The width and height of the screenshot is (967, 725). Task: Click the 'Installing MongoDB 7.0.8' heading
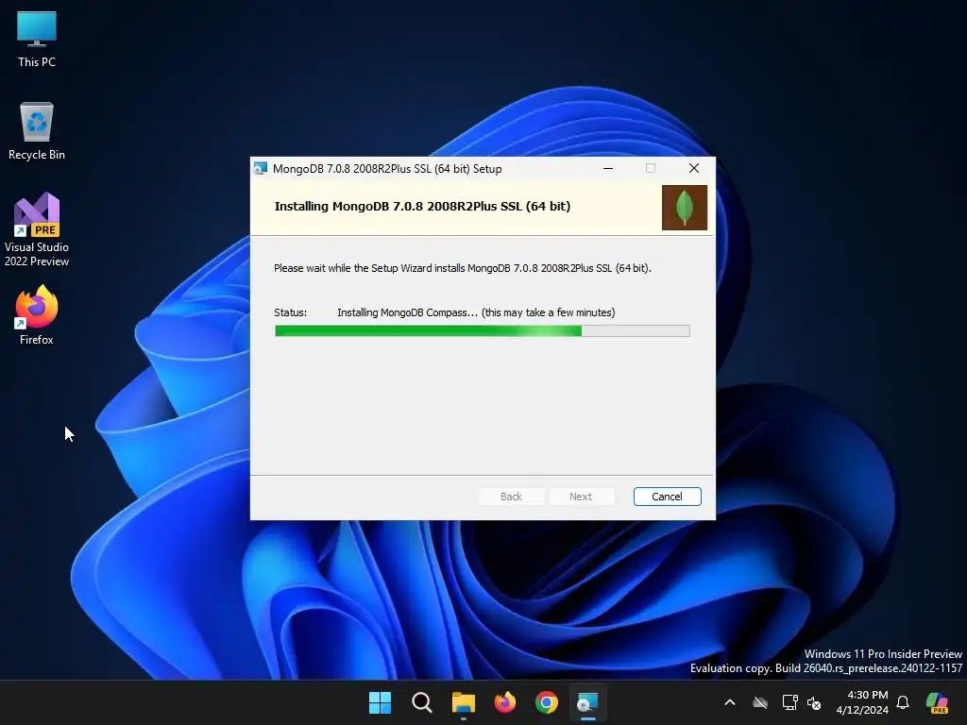coord(422,207)
